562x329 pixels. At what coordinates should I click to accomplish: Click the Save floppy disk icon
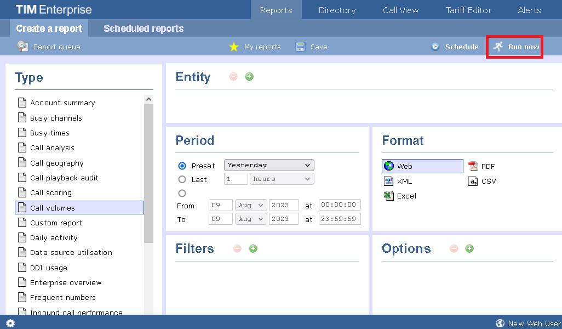[300, 47]
